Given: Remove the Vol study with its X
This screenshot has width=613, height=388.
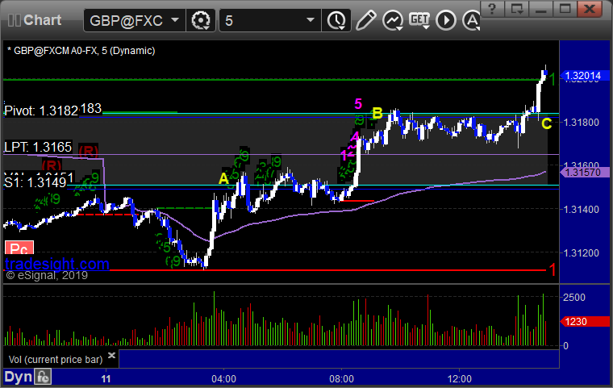Looking at the screenshot, I should (x=111, y=355).
